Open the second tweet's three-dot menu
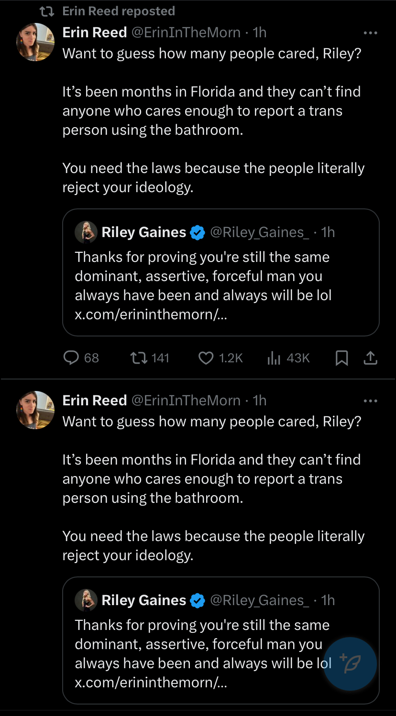Image resolution: width=396 pixels, height=716 pixels. tap(371, 401)
